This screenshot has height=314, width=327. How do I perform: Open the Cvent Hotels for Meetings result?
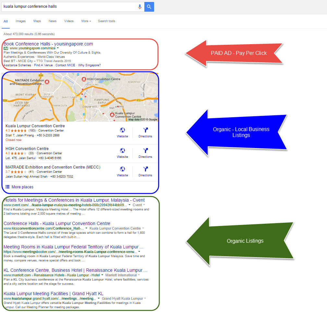coord(74,200)
